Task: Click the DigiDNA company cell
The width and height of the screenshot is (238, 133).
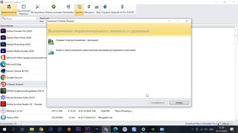Action: pyautogui.click(x=105, y=111)
